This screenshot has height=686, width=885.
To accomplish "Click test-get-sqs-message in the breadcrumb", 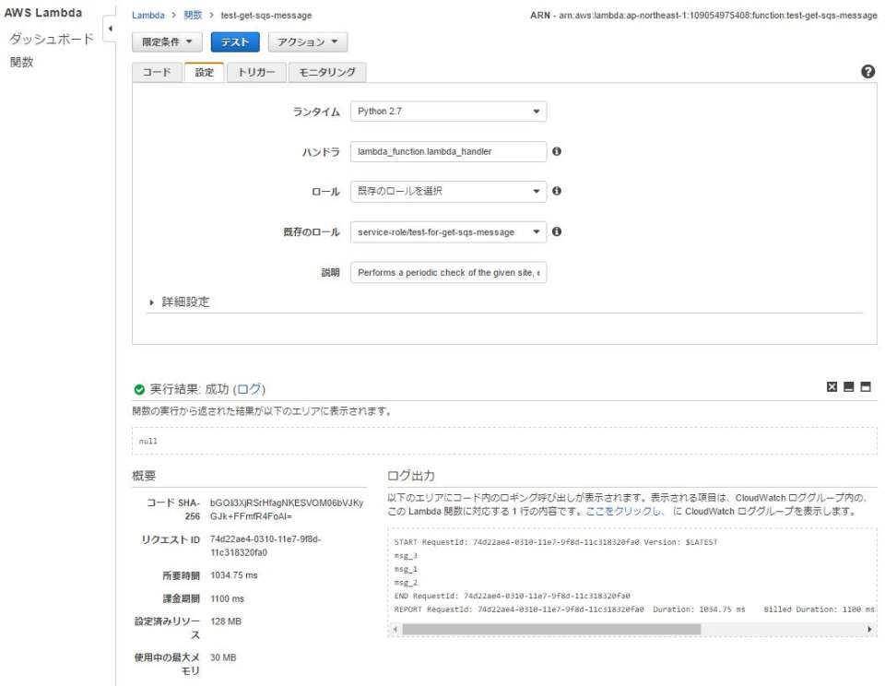I will (266, 16).
